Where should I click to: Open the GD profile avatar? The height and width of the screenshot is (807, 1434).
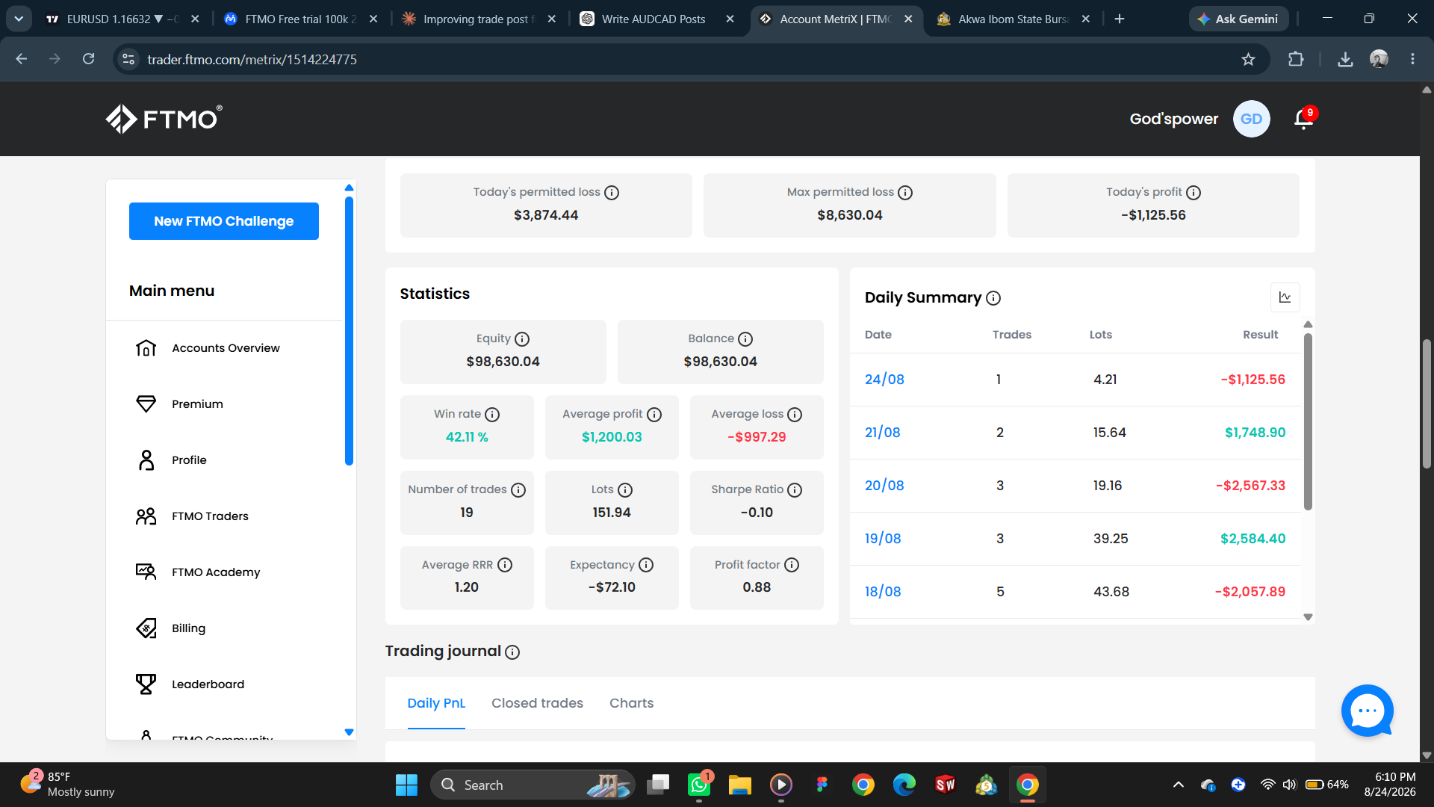tap(1251, 119)
